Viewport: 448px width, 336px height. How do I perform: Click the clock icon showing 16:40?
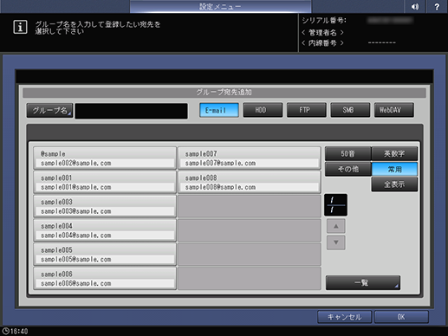pos(5,331)
